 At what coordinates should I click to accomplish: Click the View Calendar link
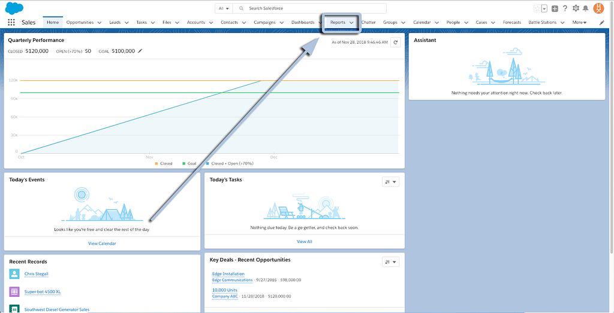click(x=102, y=244)
